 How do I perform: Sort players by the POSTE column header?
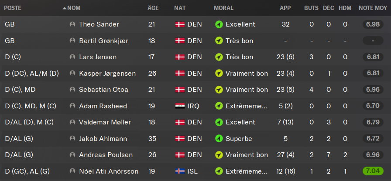tap(13, 8)
